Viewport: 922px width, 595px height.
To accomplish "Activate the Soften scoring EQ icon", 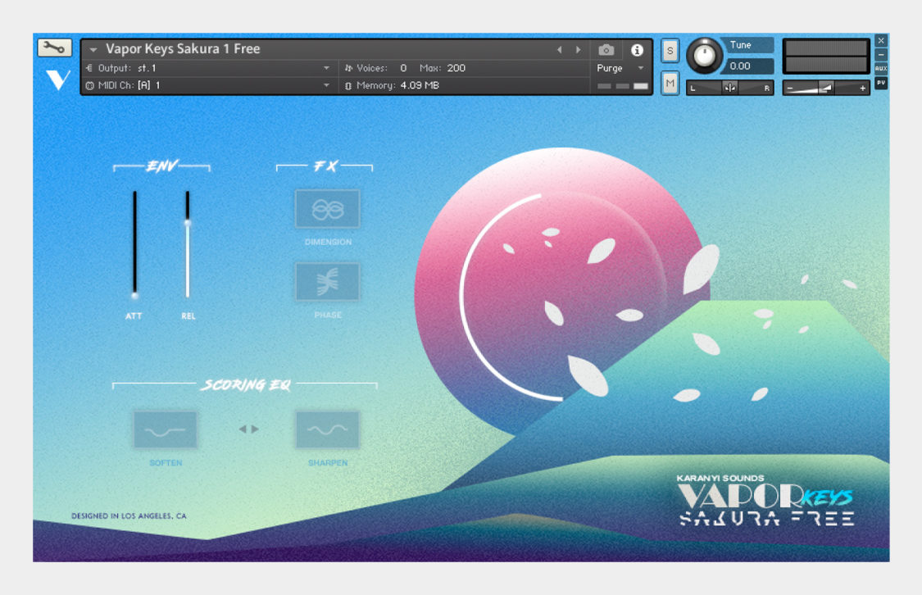I will tap(165, 429).
